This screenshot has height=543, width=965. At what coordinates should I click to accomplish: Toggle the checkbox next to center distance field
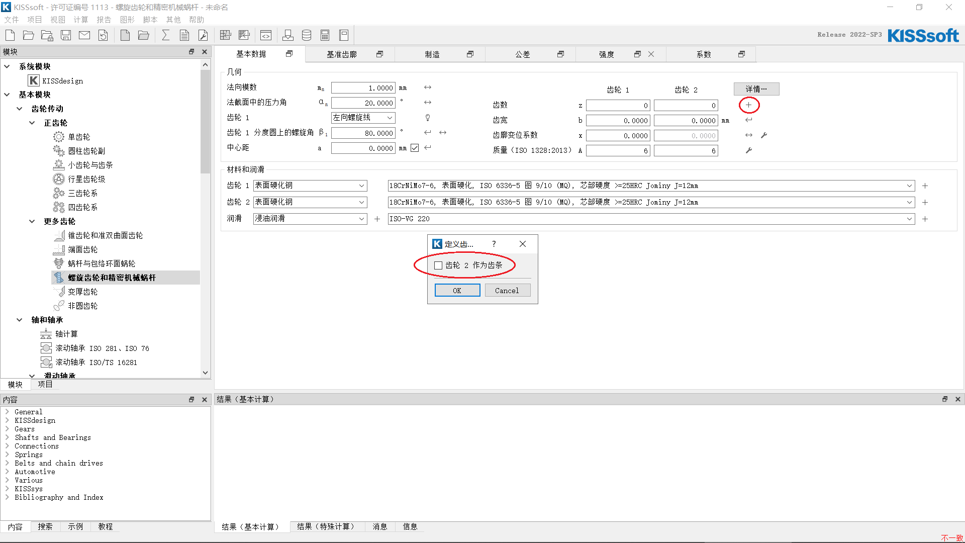pos(415,148)
